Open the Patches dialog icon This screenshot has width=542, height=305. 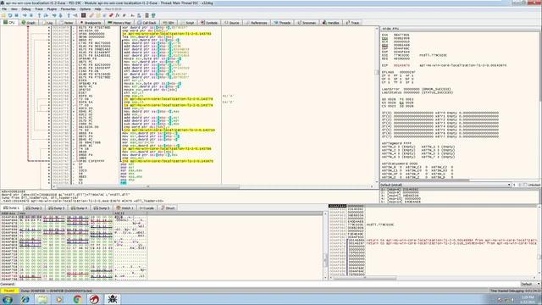[x=91, y=15]
